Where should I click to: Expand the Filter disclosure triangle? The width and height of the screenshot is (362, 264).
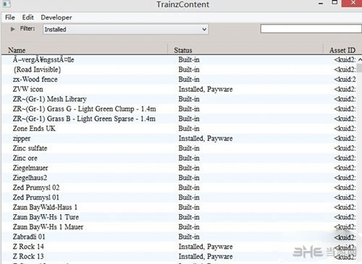click(x=13, y=29)
